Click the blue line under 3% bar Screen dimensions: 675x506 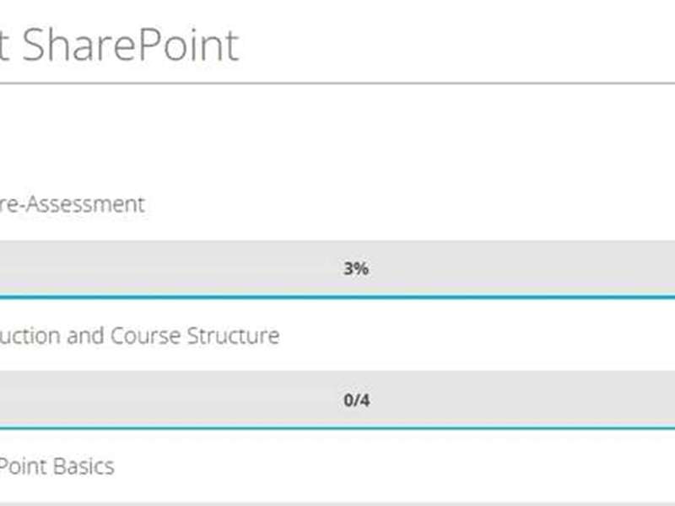pyautogui.click(x=337, y=296)
